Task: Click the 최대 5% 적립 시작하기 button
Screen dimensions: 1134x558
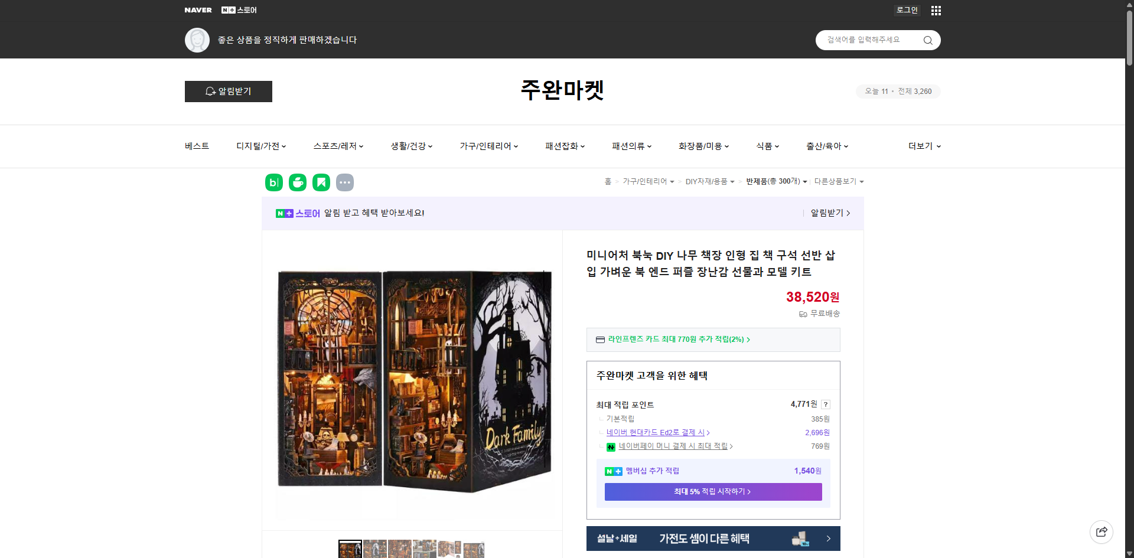Action: click(713, 491)
